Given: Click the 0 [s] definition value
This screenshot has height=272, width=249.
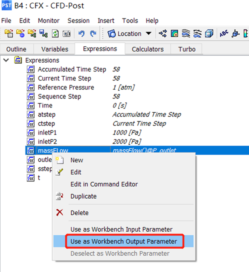Looking at the screenshot, I should (119, 106).
